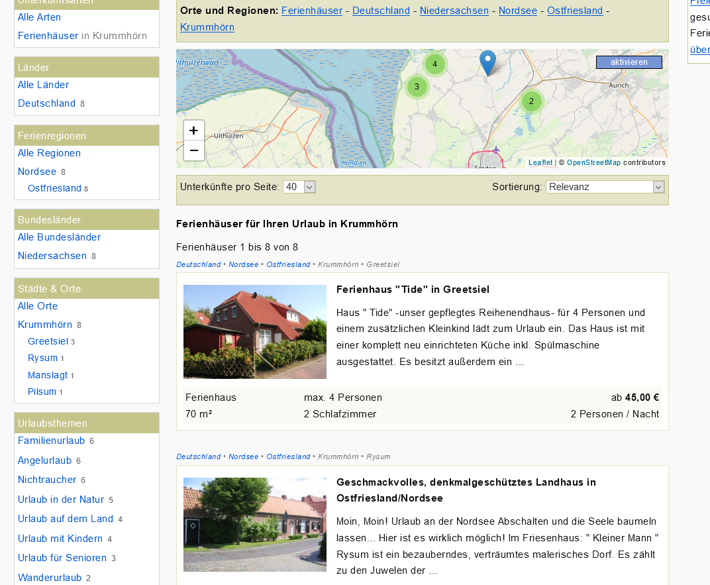The height and width of the screenshot is (585, 710).
Task: Open the green map cluster marked 2
Action: (531, 101)
